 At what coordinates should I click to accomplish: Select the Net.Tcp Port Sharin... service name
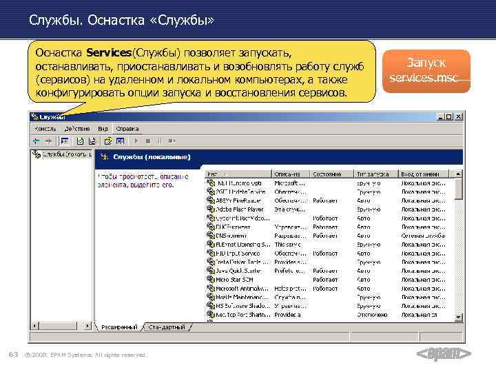click(242, 315)
